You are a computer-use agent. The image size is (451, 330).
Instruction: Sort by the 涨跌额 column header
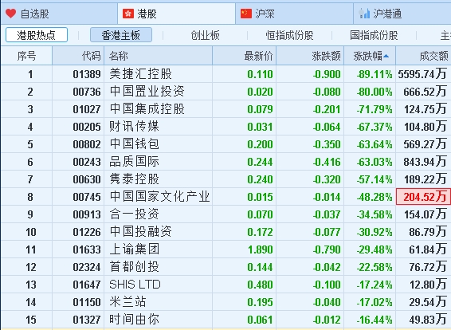pos(310,56)
